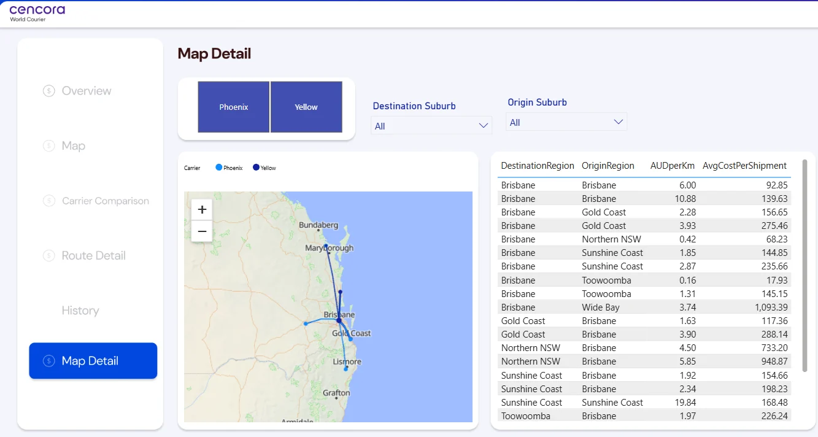818x437 pixels.
Task: Zoom in on the map
Action: [202, 209]
